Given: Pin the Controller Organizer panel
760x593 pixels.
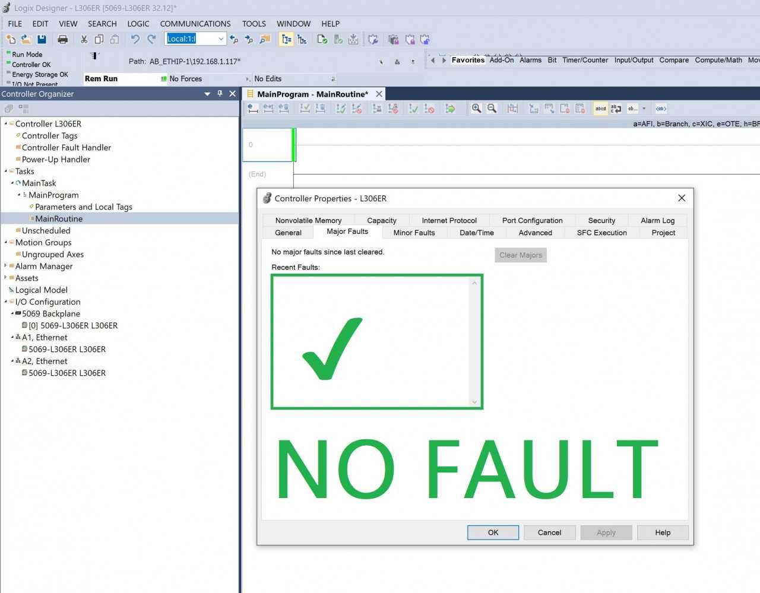Looking at the screenshot, I should 220,94.
